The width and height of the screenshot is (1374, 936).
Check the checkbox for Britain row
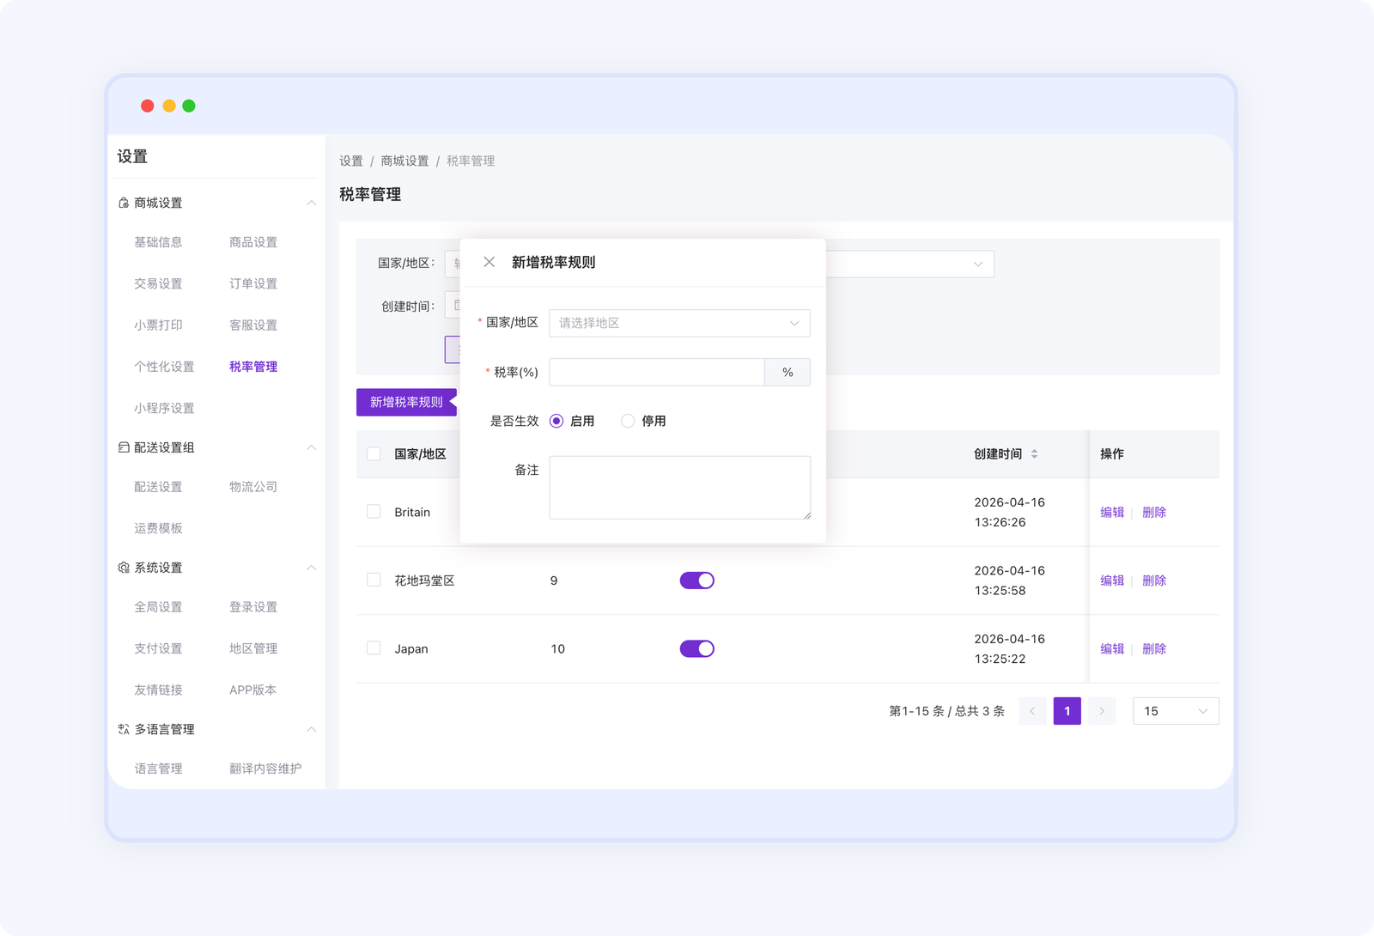pos(374,512)
